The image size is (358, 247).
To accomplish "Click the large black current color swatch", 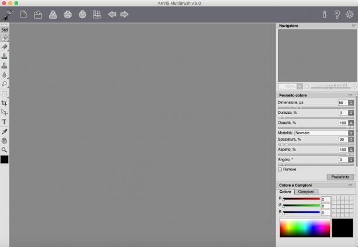I will (x=342, y=228).
